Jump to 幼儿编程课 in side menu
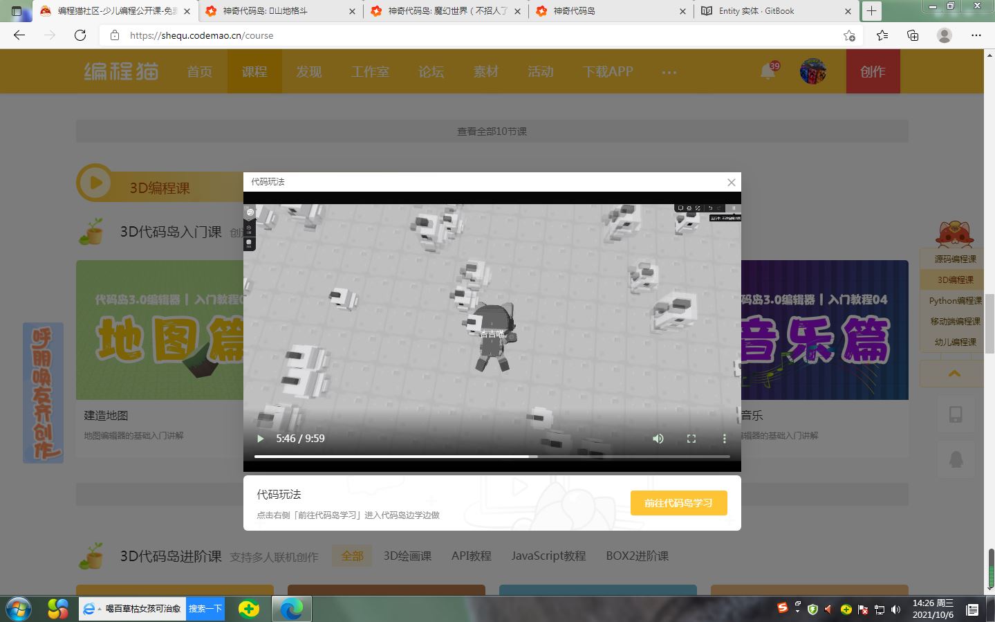This screenshot has width=995, height=622. 956,342
